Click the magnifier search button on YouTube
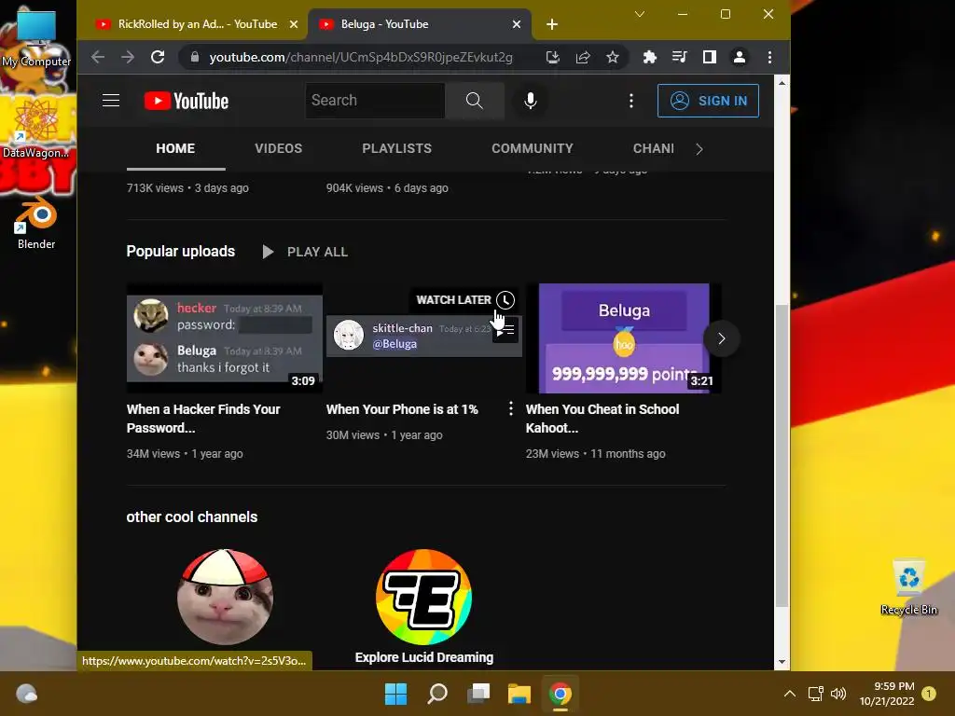Screen dimensions: 955x716 [x=475, y=101]
